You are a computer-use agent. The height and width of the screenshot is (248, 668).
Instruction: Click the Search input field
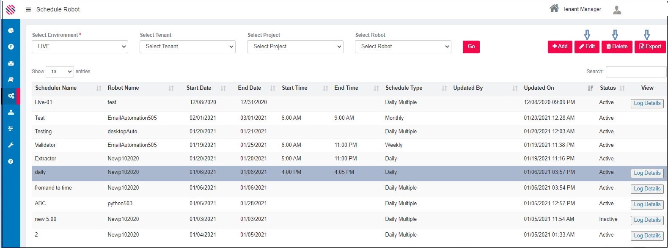click(x=635, y=72)
